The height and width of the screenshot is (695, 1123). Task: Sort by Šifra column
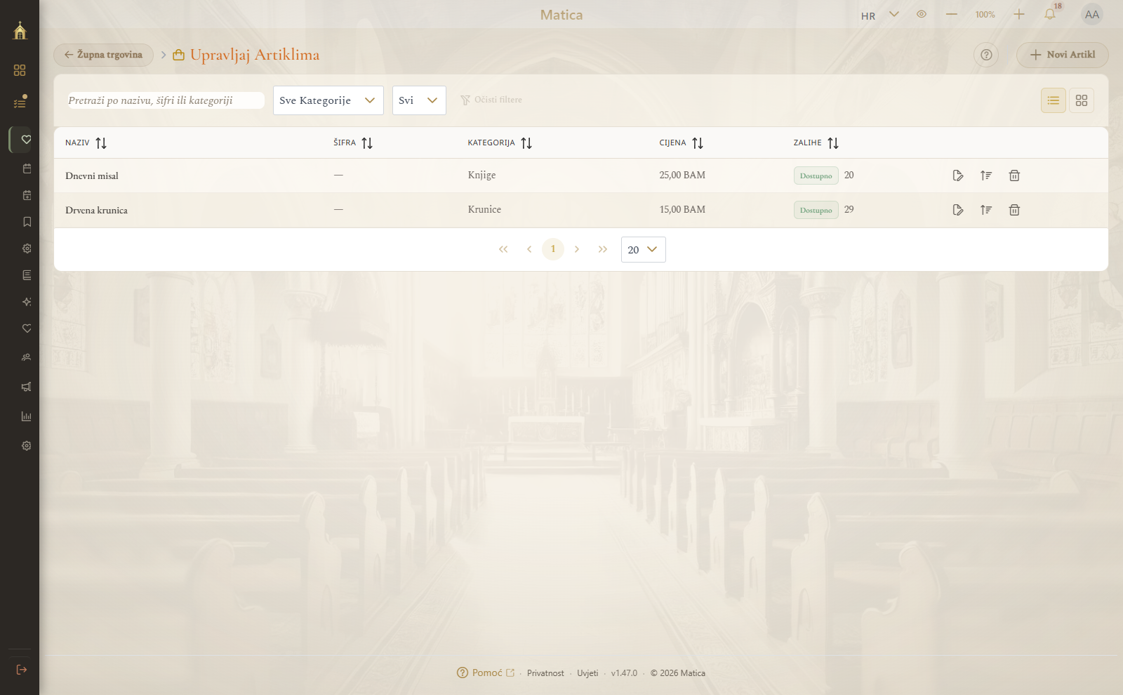(367, 143)
